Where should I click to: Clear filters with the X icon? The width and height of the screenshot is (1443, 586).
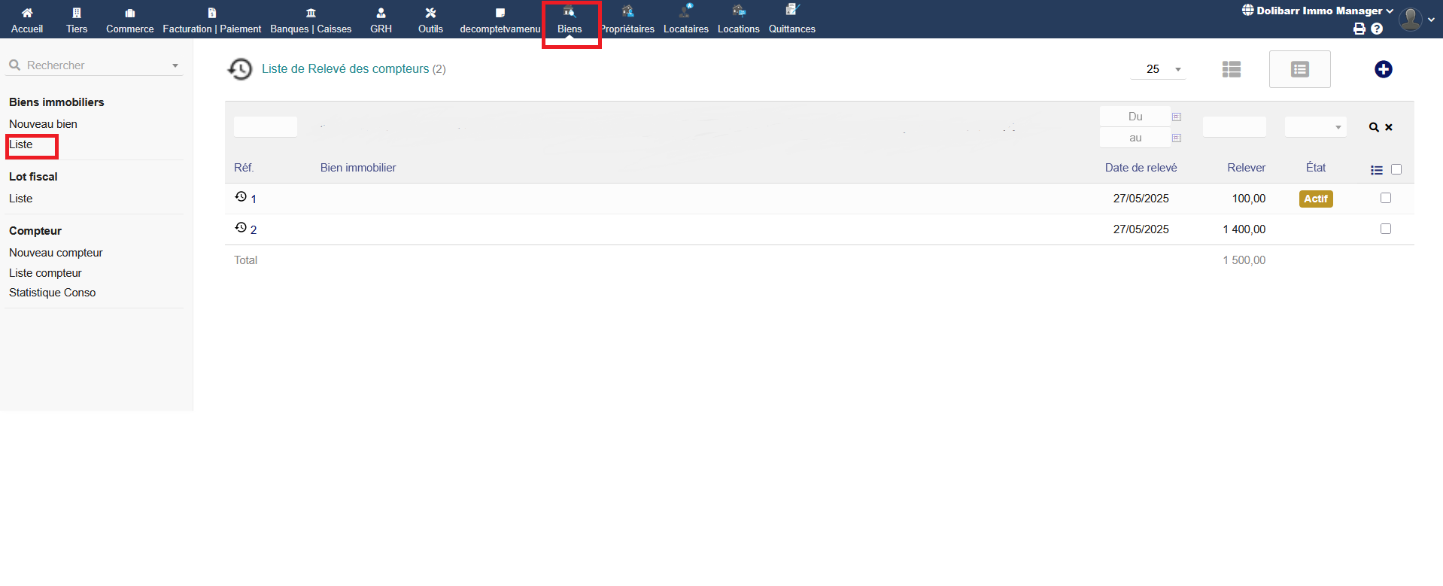click(x=1389, y=127)
